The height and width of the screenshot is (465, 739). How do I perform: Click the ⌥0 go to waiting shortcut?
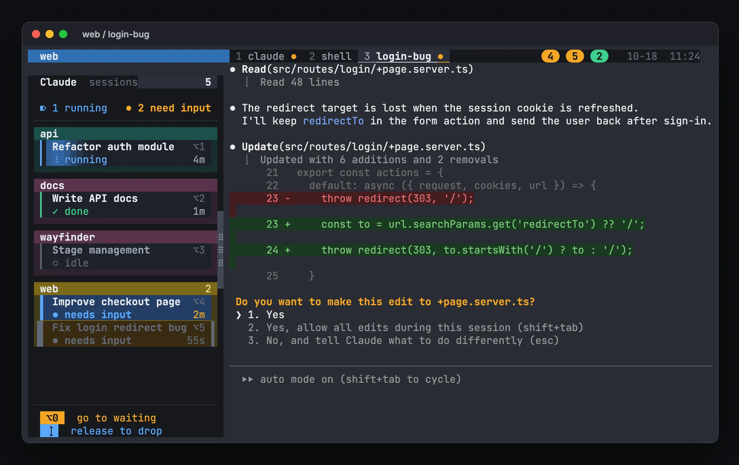click(x=98, y=418)
